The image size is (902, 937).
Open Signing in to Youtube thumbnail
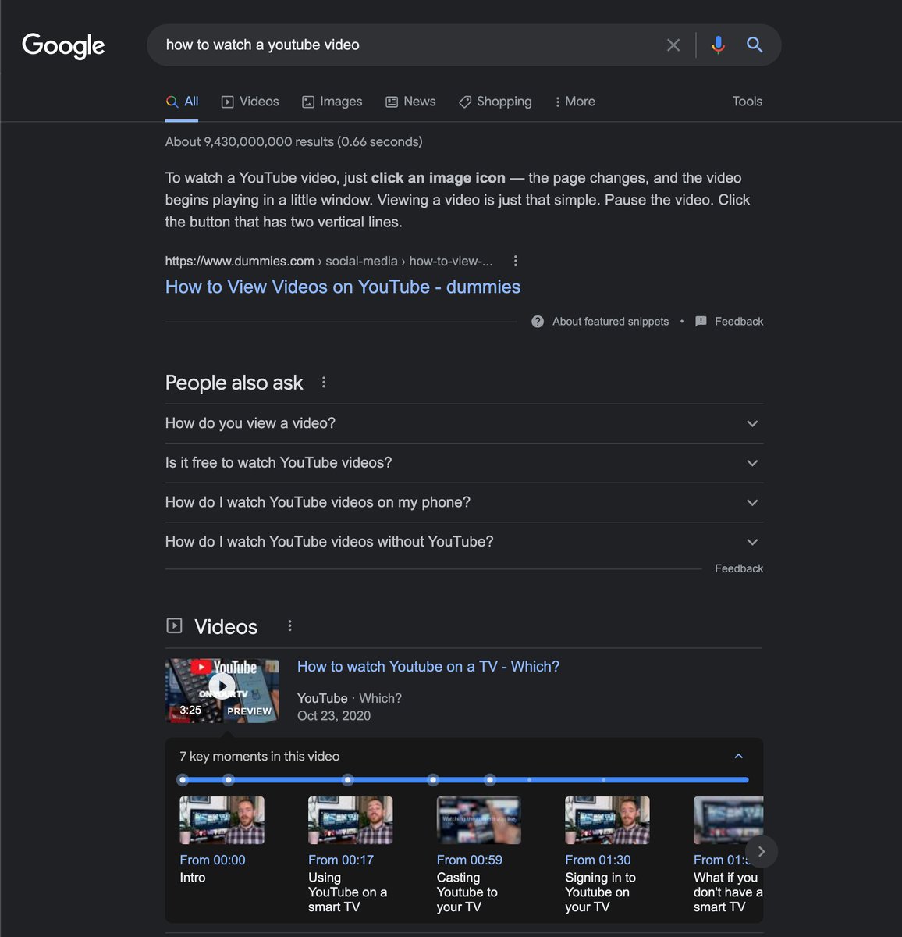click(607, 820)
